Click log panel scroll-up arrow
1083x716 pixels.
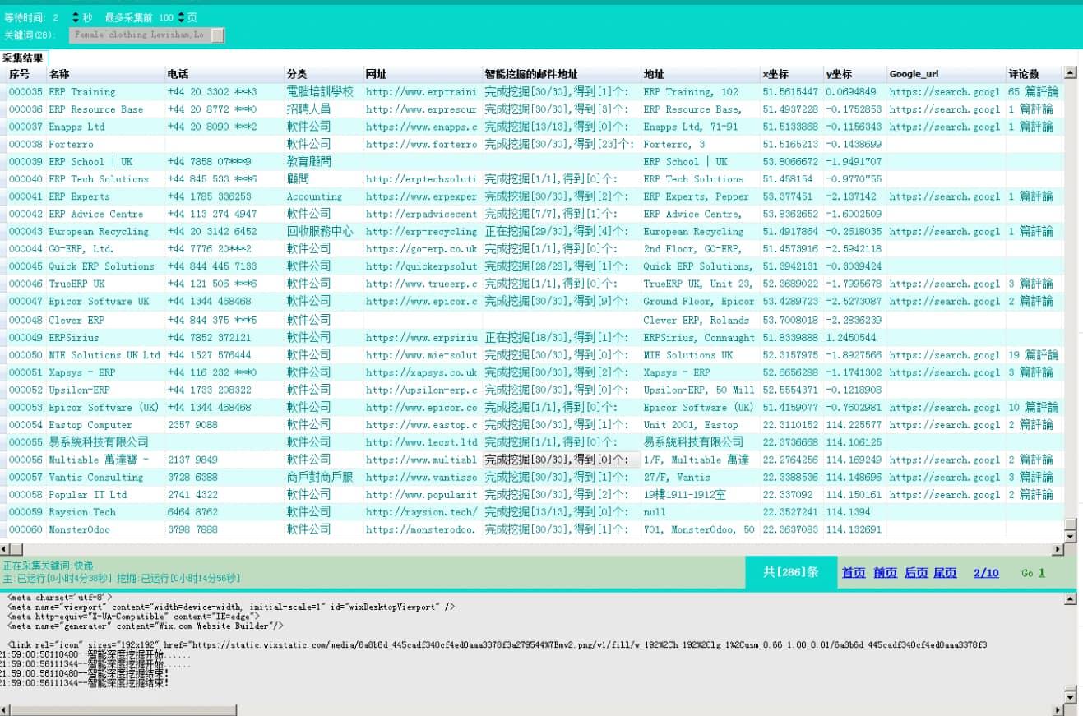point(1070,599)
